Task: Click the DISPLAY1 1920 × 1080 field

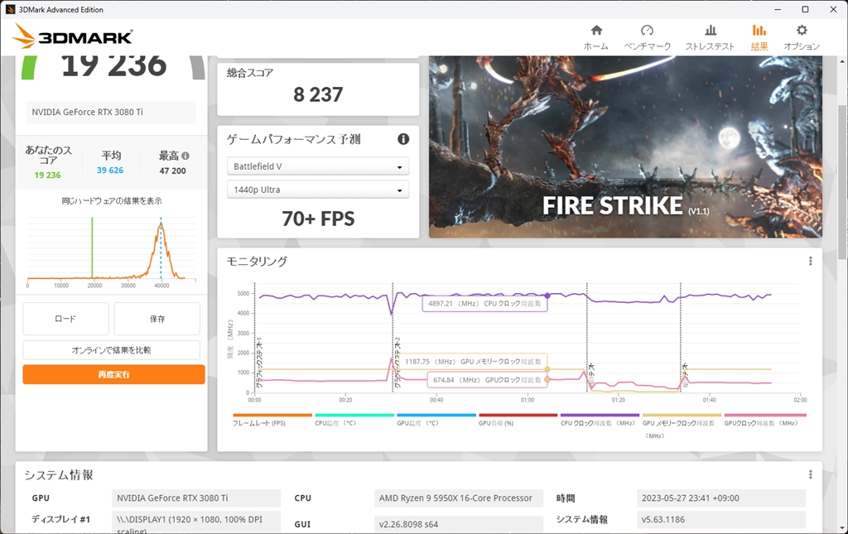Action: 196,522
